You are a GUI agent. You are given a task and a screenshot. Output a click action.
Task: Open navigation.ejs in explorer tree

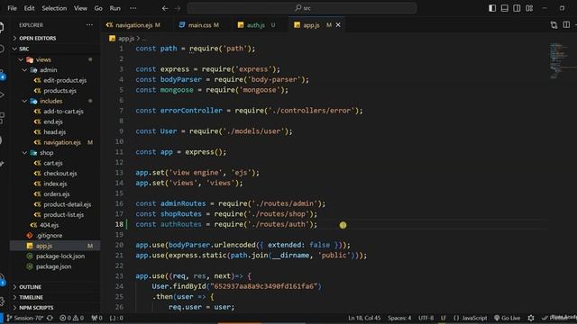pos(54,142)
